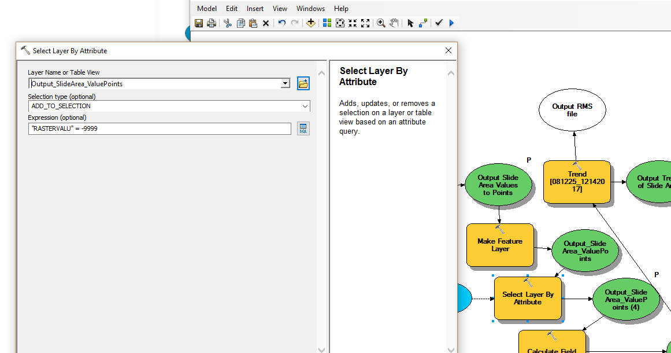Screen dimensions: 671x353
Task: Apply auto layout to the model
Action: 327,23
